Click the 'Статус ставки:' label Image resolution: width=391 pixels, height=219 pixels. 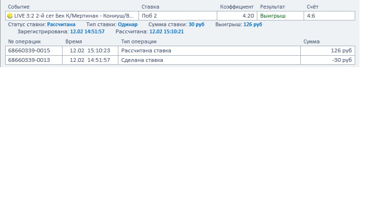tap(27, 24)
